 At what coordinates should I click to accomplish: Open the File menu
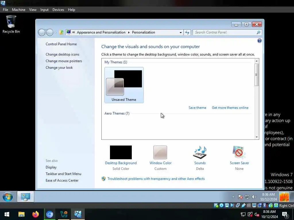pos(5,10)
